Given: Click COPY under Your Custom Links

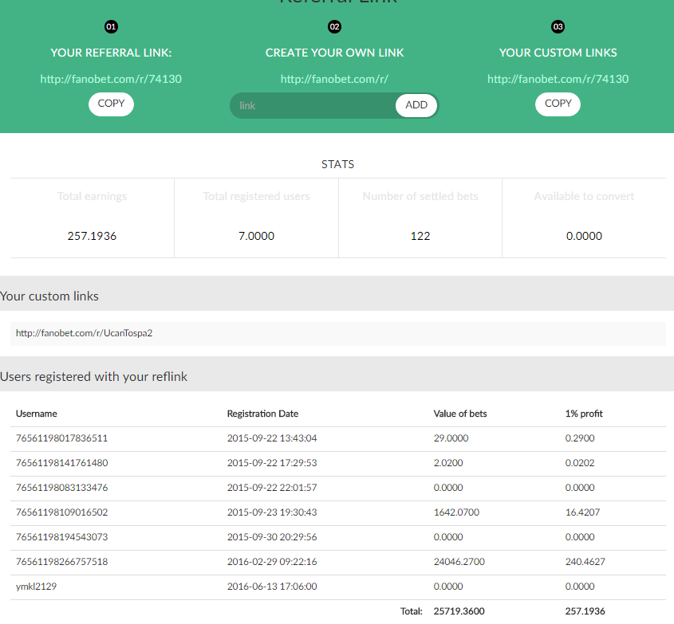Looking at the screenshot, I should 558,104.
